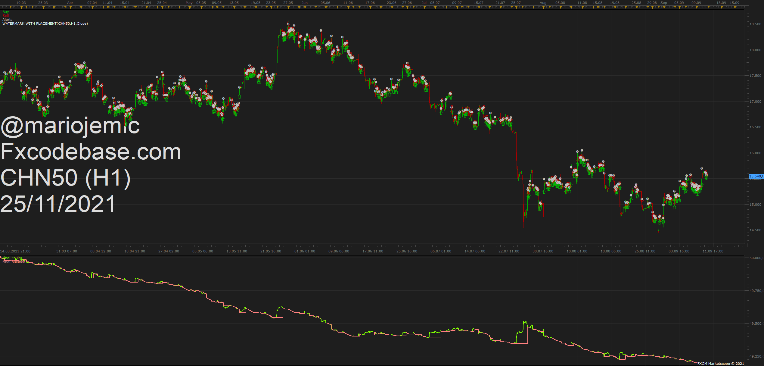Click the 14.500 price axis label
This screenshot has height=366, width=764.
[x=755, y=230]
